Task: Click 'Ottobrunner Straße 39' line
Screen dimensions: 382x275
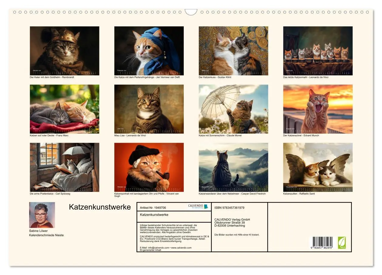Action: (230, 223)
